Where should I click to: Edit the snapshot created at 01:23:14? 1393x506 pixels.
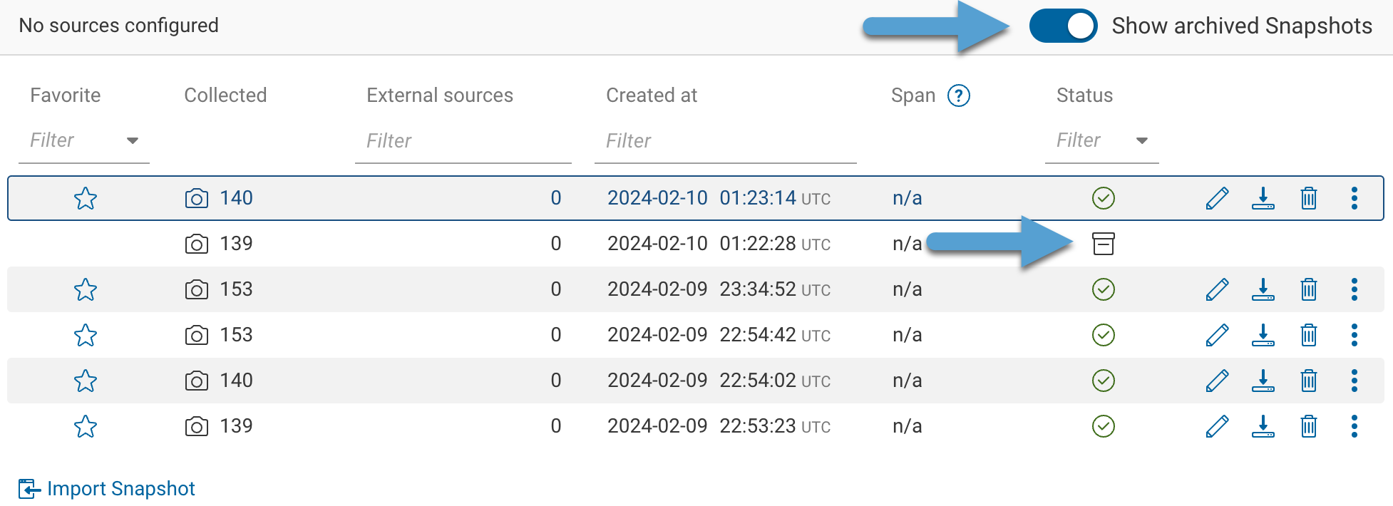coord(1217,198)
